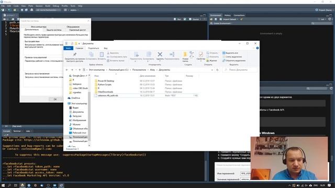
Task: Click 'Google Диск' in the navigation pane
Action: [x=79, y=76]
